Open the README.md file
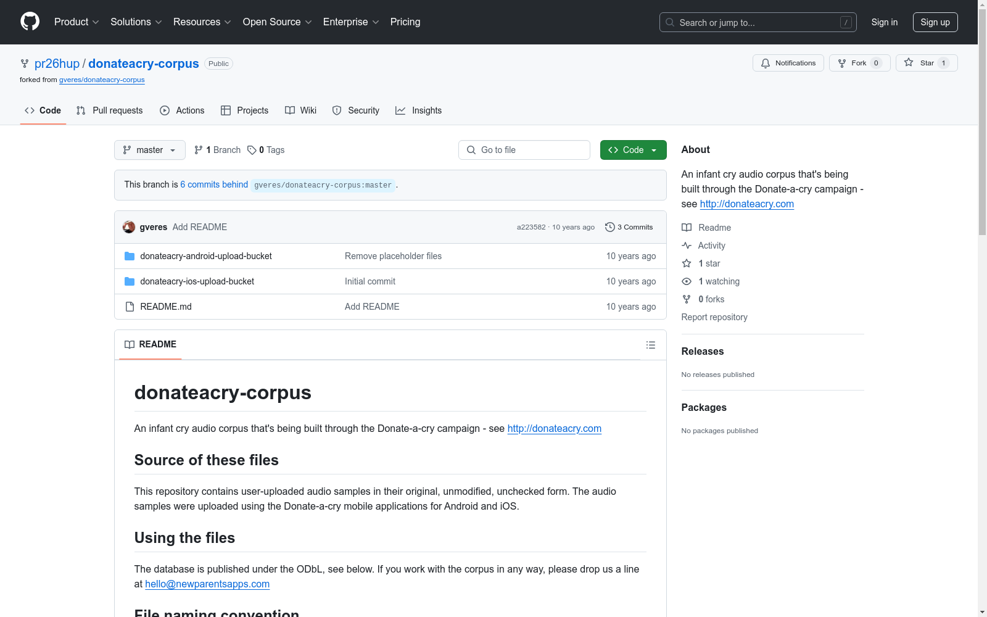The height and width of the screenshot is (617, 987). click(x=166, y=307)
